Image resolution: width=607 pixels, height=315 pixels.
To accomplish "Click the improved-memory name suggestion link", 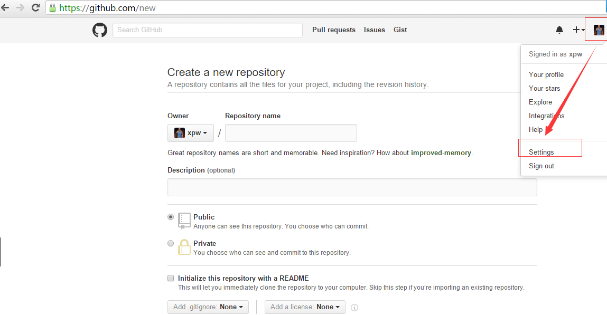I will coord(441,152).
